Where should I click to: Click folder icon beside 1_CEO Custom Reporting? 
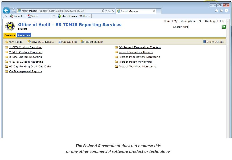coord(7,47)
